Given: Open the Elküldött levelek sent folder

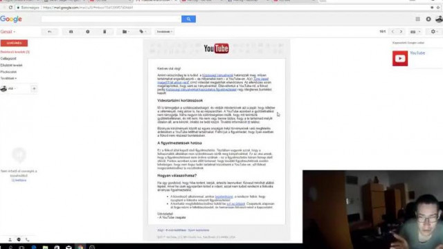Looking at the screenshot, I should point(11,65).
